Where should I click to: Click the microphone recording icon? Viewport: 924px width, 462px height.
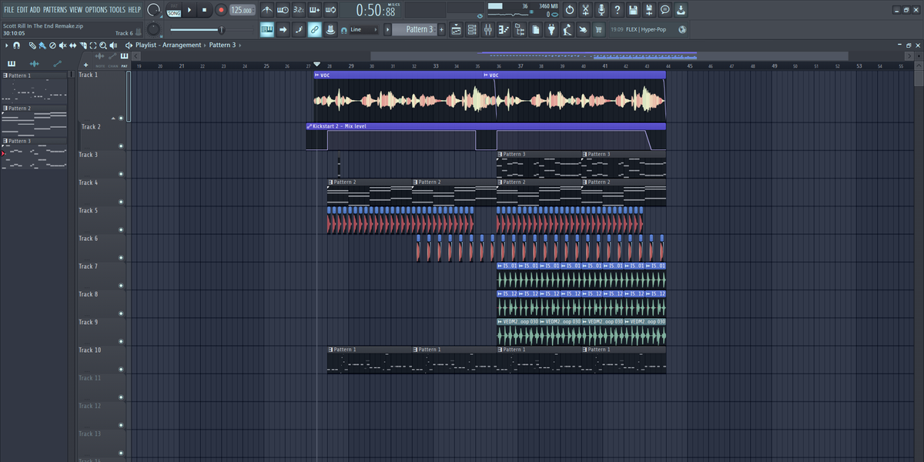pos(601,10)
